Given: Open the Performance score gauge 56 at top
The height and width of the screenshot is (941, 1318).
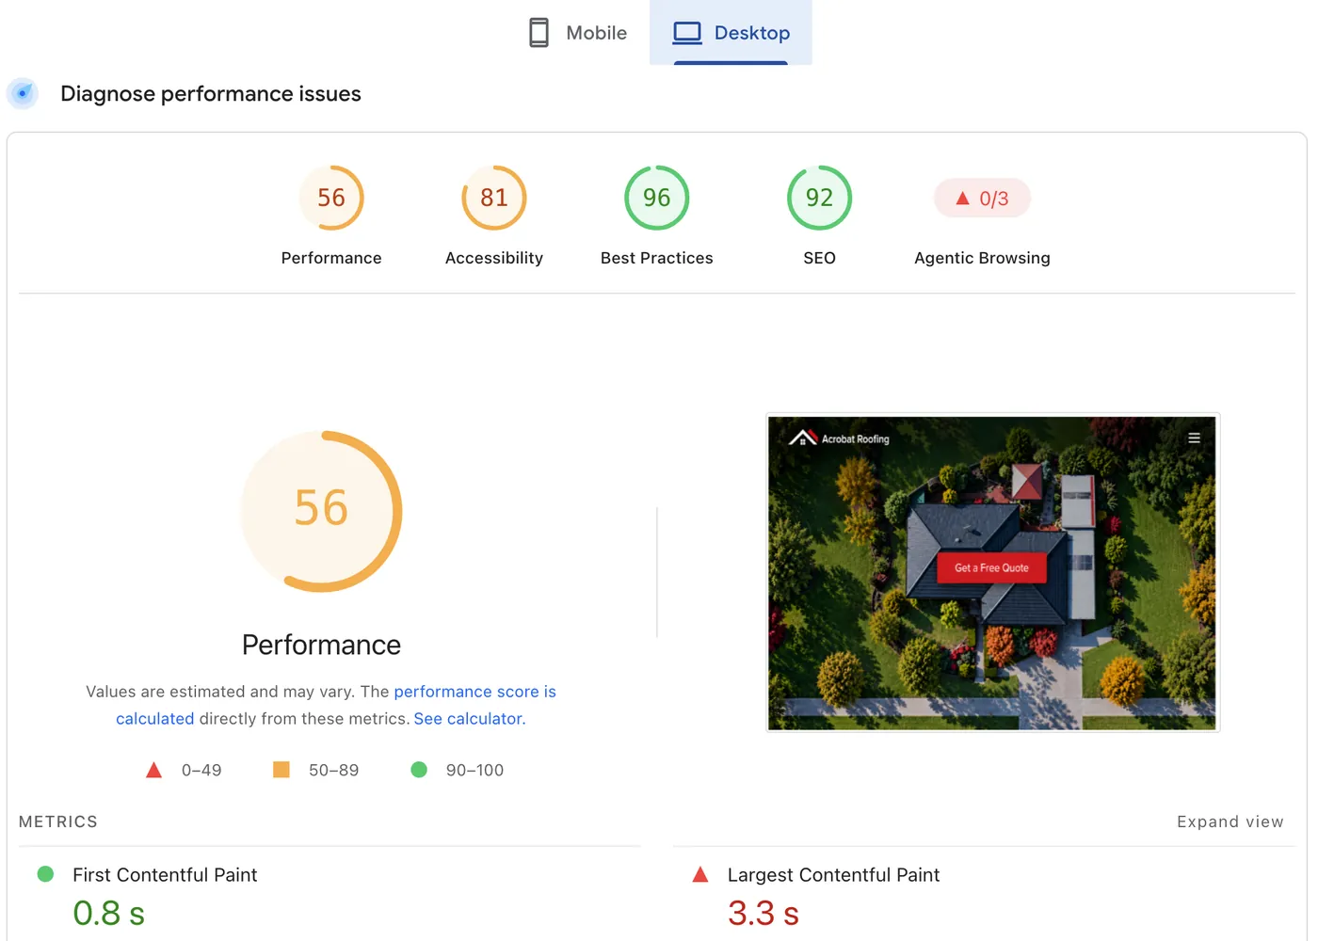Looking at the screenshot, I should [x=331, y=198].
